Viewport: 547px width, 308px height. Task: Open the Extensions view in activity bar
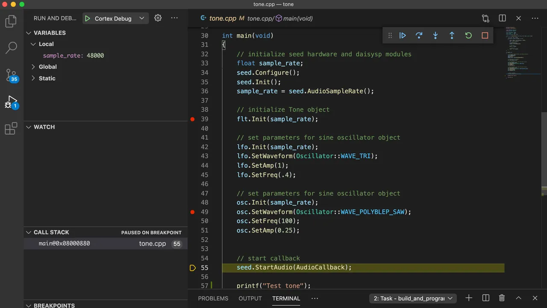click(x=11, y=129)
